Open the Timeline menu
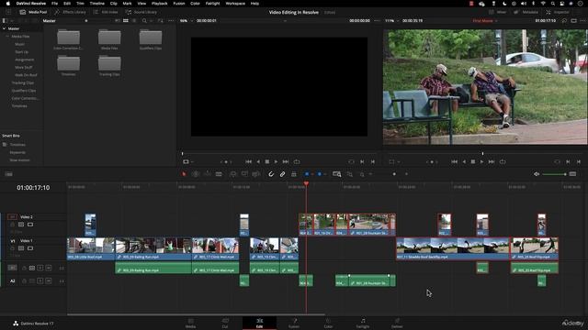This screenshot has height=330, width=588. (96, 4)
